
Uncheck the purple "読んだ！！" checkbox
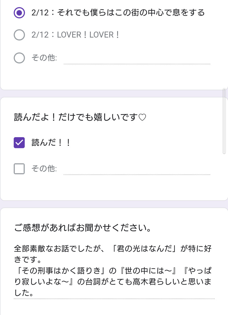(x=19, y=143)
